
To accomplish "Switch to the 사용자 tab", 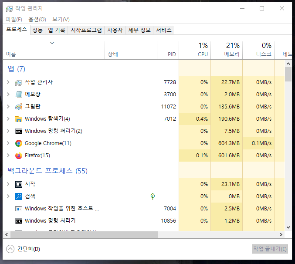I will 115,30.
